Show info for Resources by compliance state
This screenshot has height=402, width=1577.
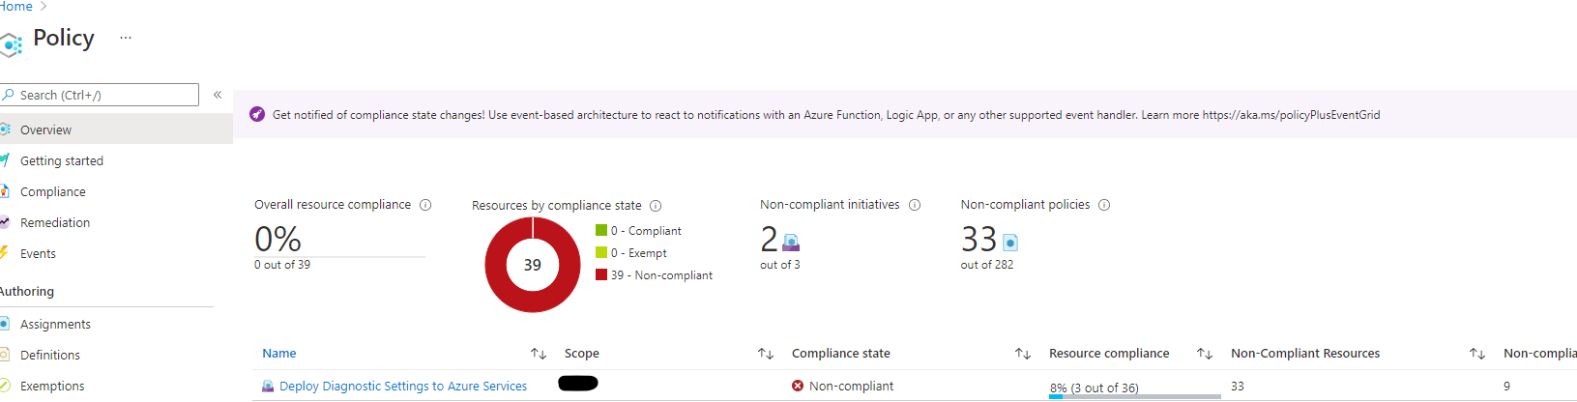(656, 206)
